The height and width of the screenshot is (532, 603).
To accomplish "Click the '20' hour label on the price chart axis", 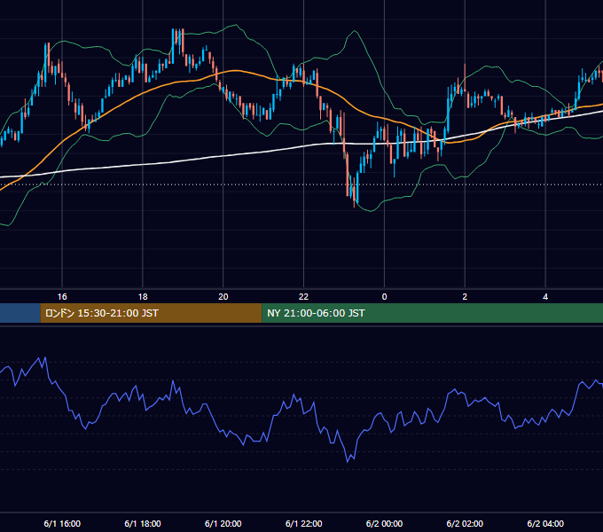I will click(x=223, y=296).
